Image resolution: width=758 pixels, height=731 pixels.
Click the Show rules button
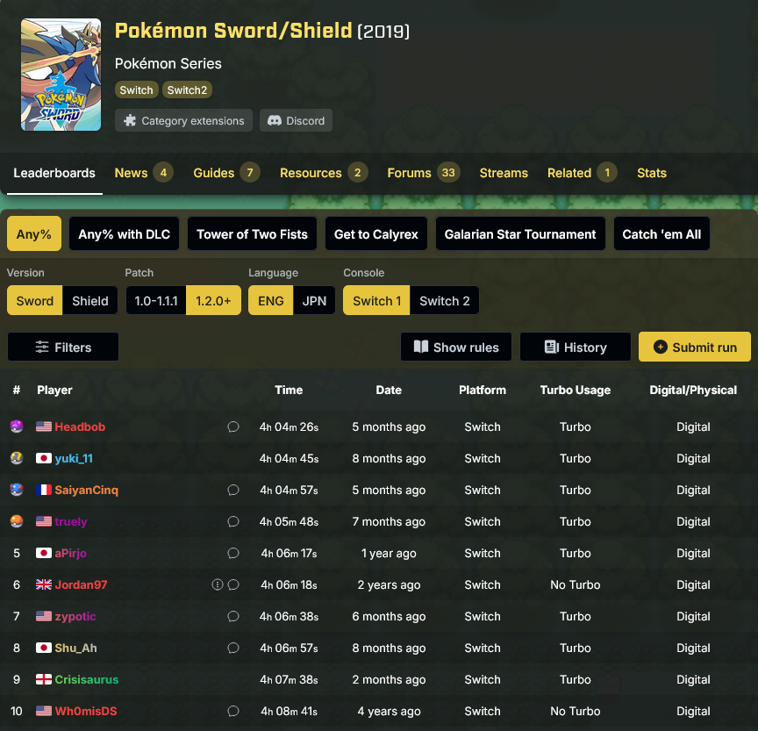(x=456, y=347)
